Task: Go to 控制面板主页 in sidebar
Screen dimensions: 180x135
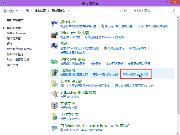Action: click(x=15, y=20)
